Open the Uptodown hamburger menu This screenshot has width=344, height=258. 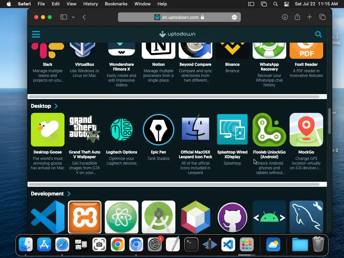pos(36,34)
